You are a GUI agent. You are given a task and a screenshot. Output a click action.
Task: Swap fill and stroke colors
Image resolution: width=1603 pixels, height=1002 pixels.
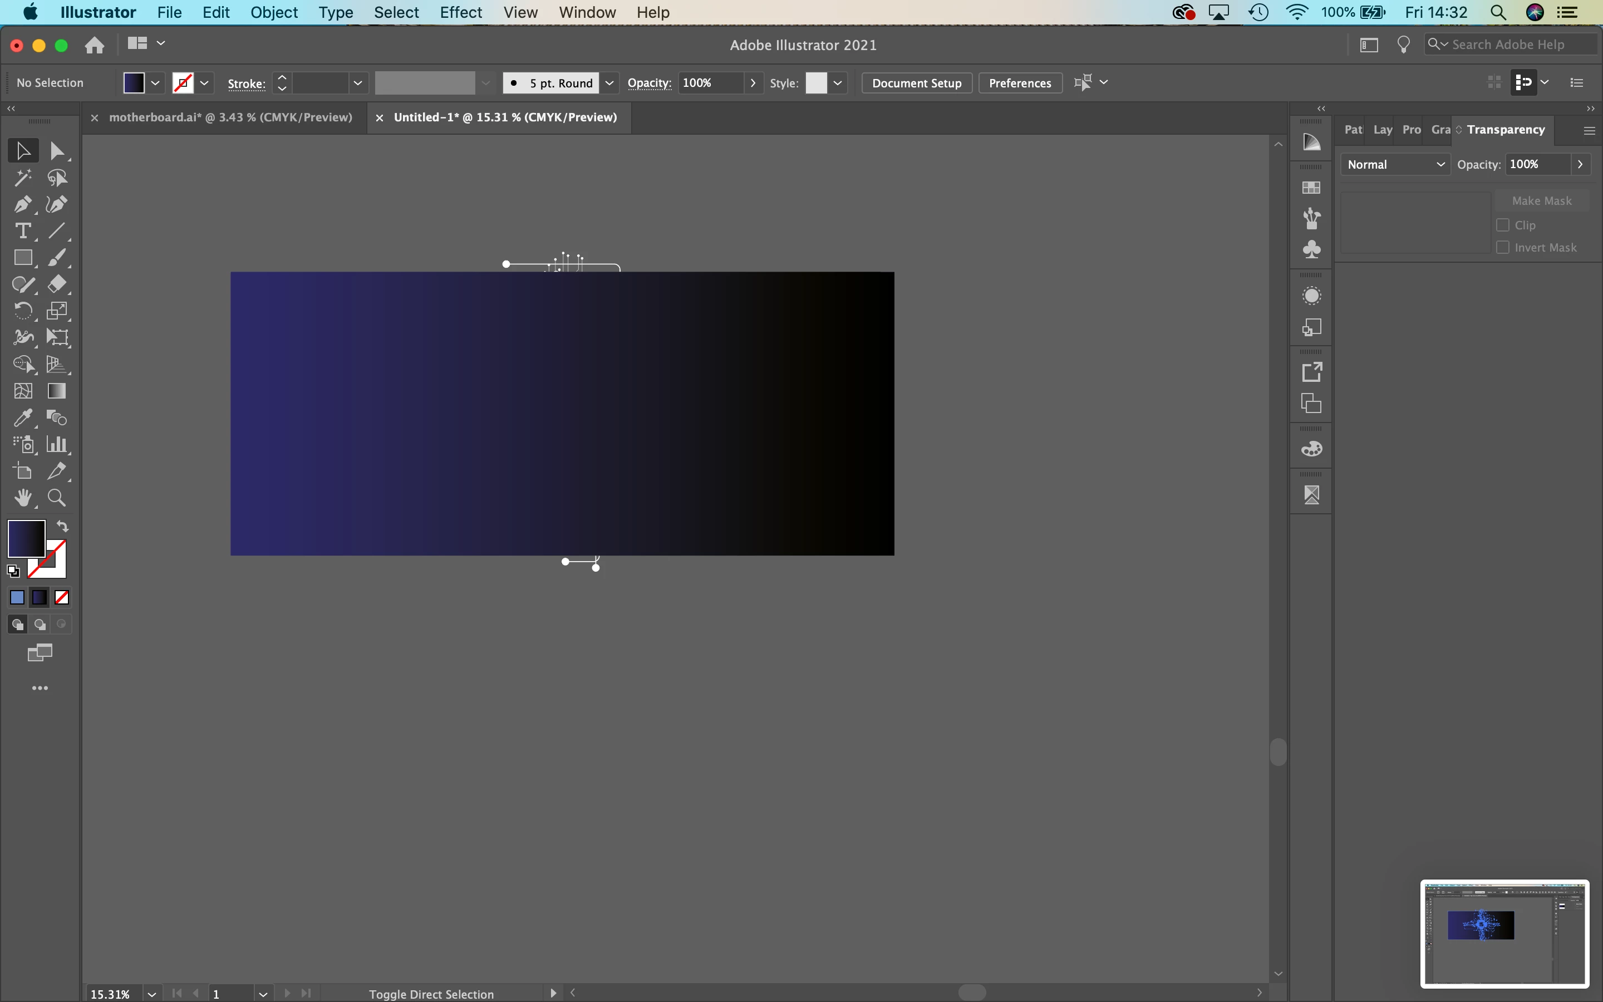pos(62,527)
